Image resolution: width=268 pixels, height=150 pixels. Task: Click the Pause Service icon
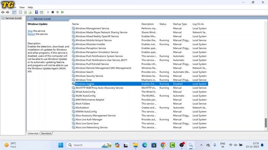pos(58,12)
